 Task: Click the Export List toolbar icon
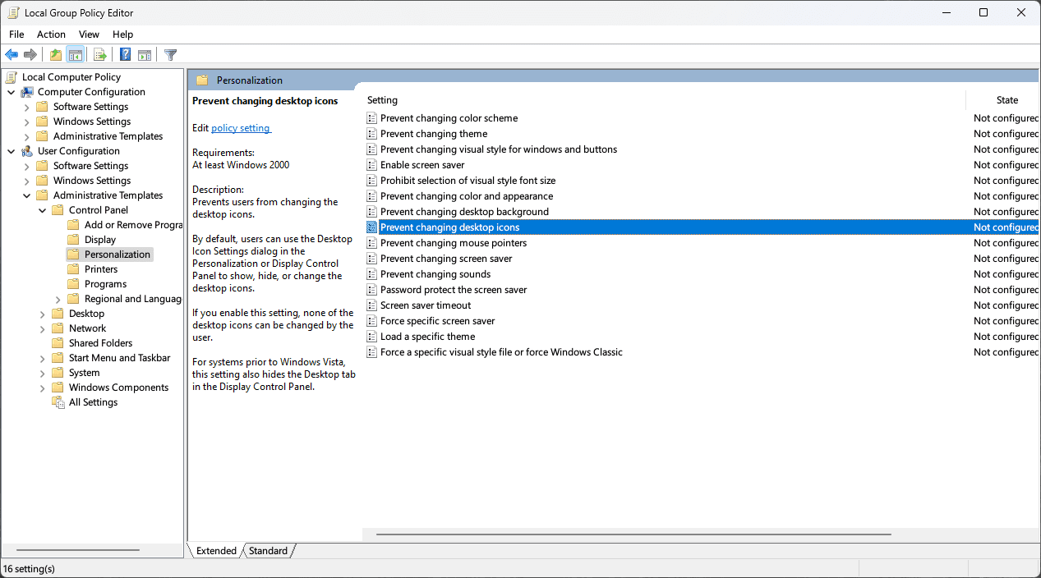[99, 55]
